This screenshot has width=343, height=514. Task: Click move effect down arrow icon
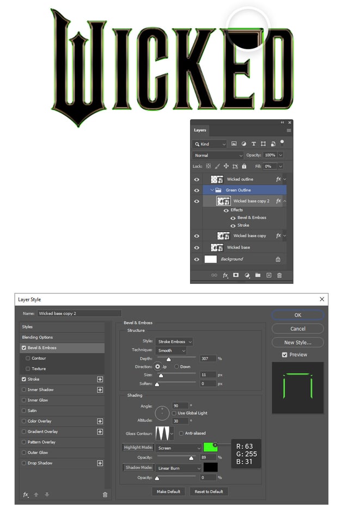(x=47, y=494)
